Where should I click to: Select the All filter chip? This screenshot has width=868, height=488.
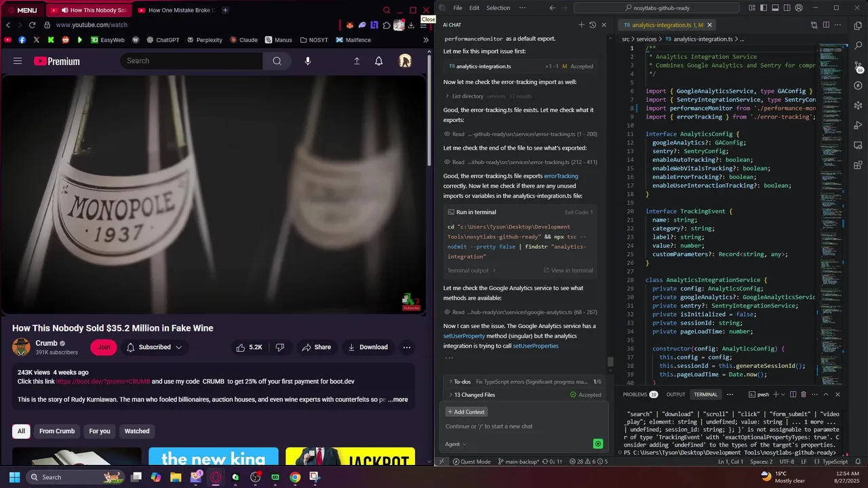coord(21,431)
